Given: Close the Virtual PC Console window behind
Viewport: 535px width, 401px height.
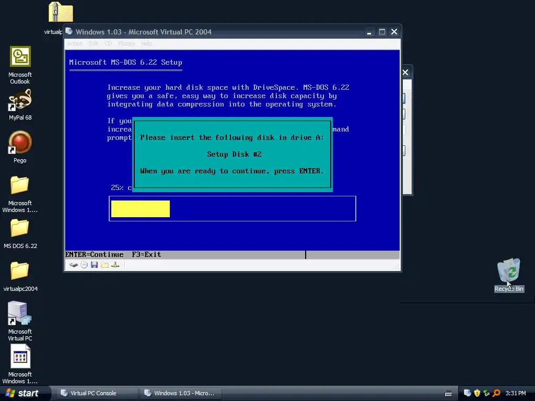Looking at the screenshot, I should click(405, 72).
